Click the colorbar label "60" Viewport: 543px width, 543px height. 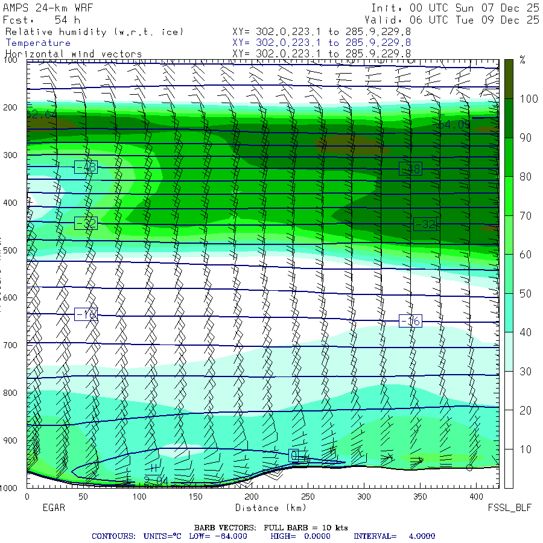click(x=526, y=255)
